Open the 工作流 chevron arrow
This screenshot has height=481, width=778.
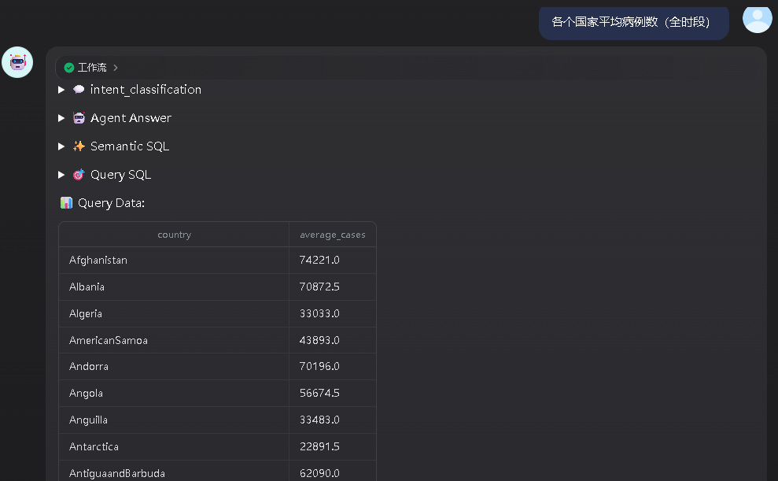pos(115,68)
